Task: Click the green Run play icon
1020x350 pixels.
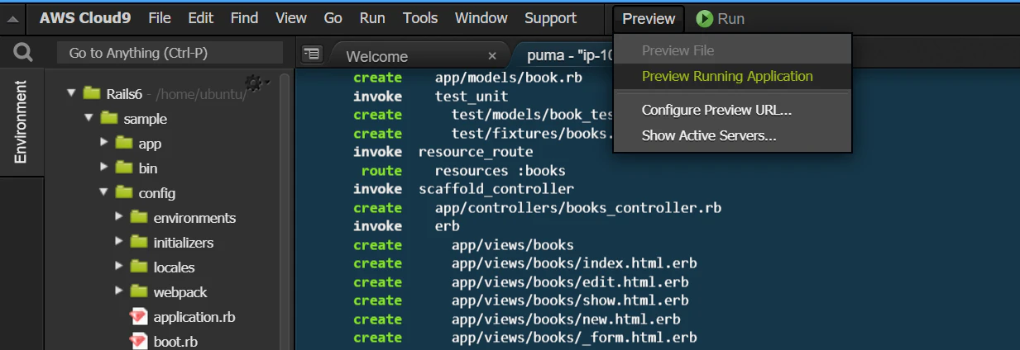Action: point(704,18)
